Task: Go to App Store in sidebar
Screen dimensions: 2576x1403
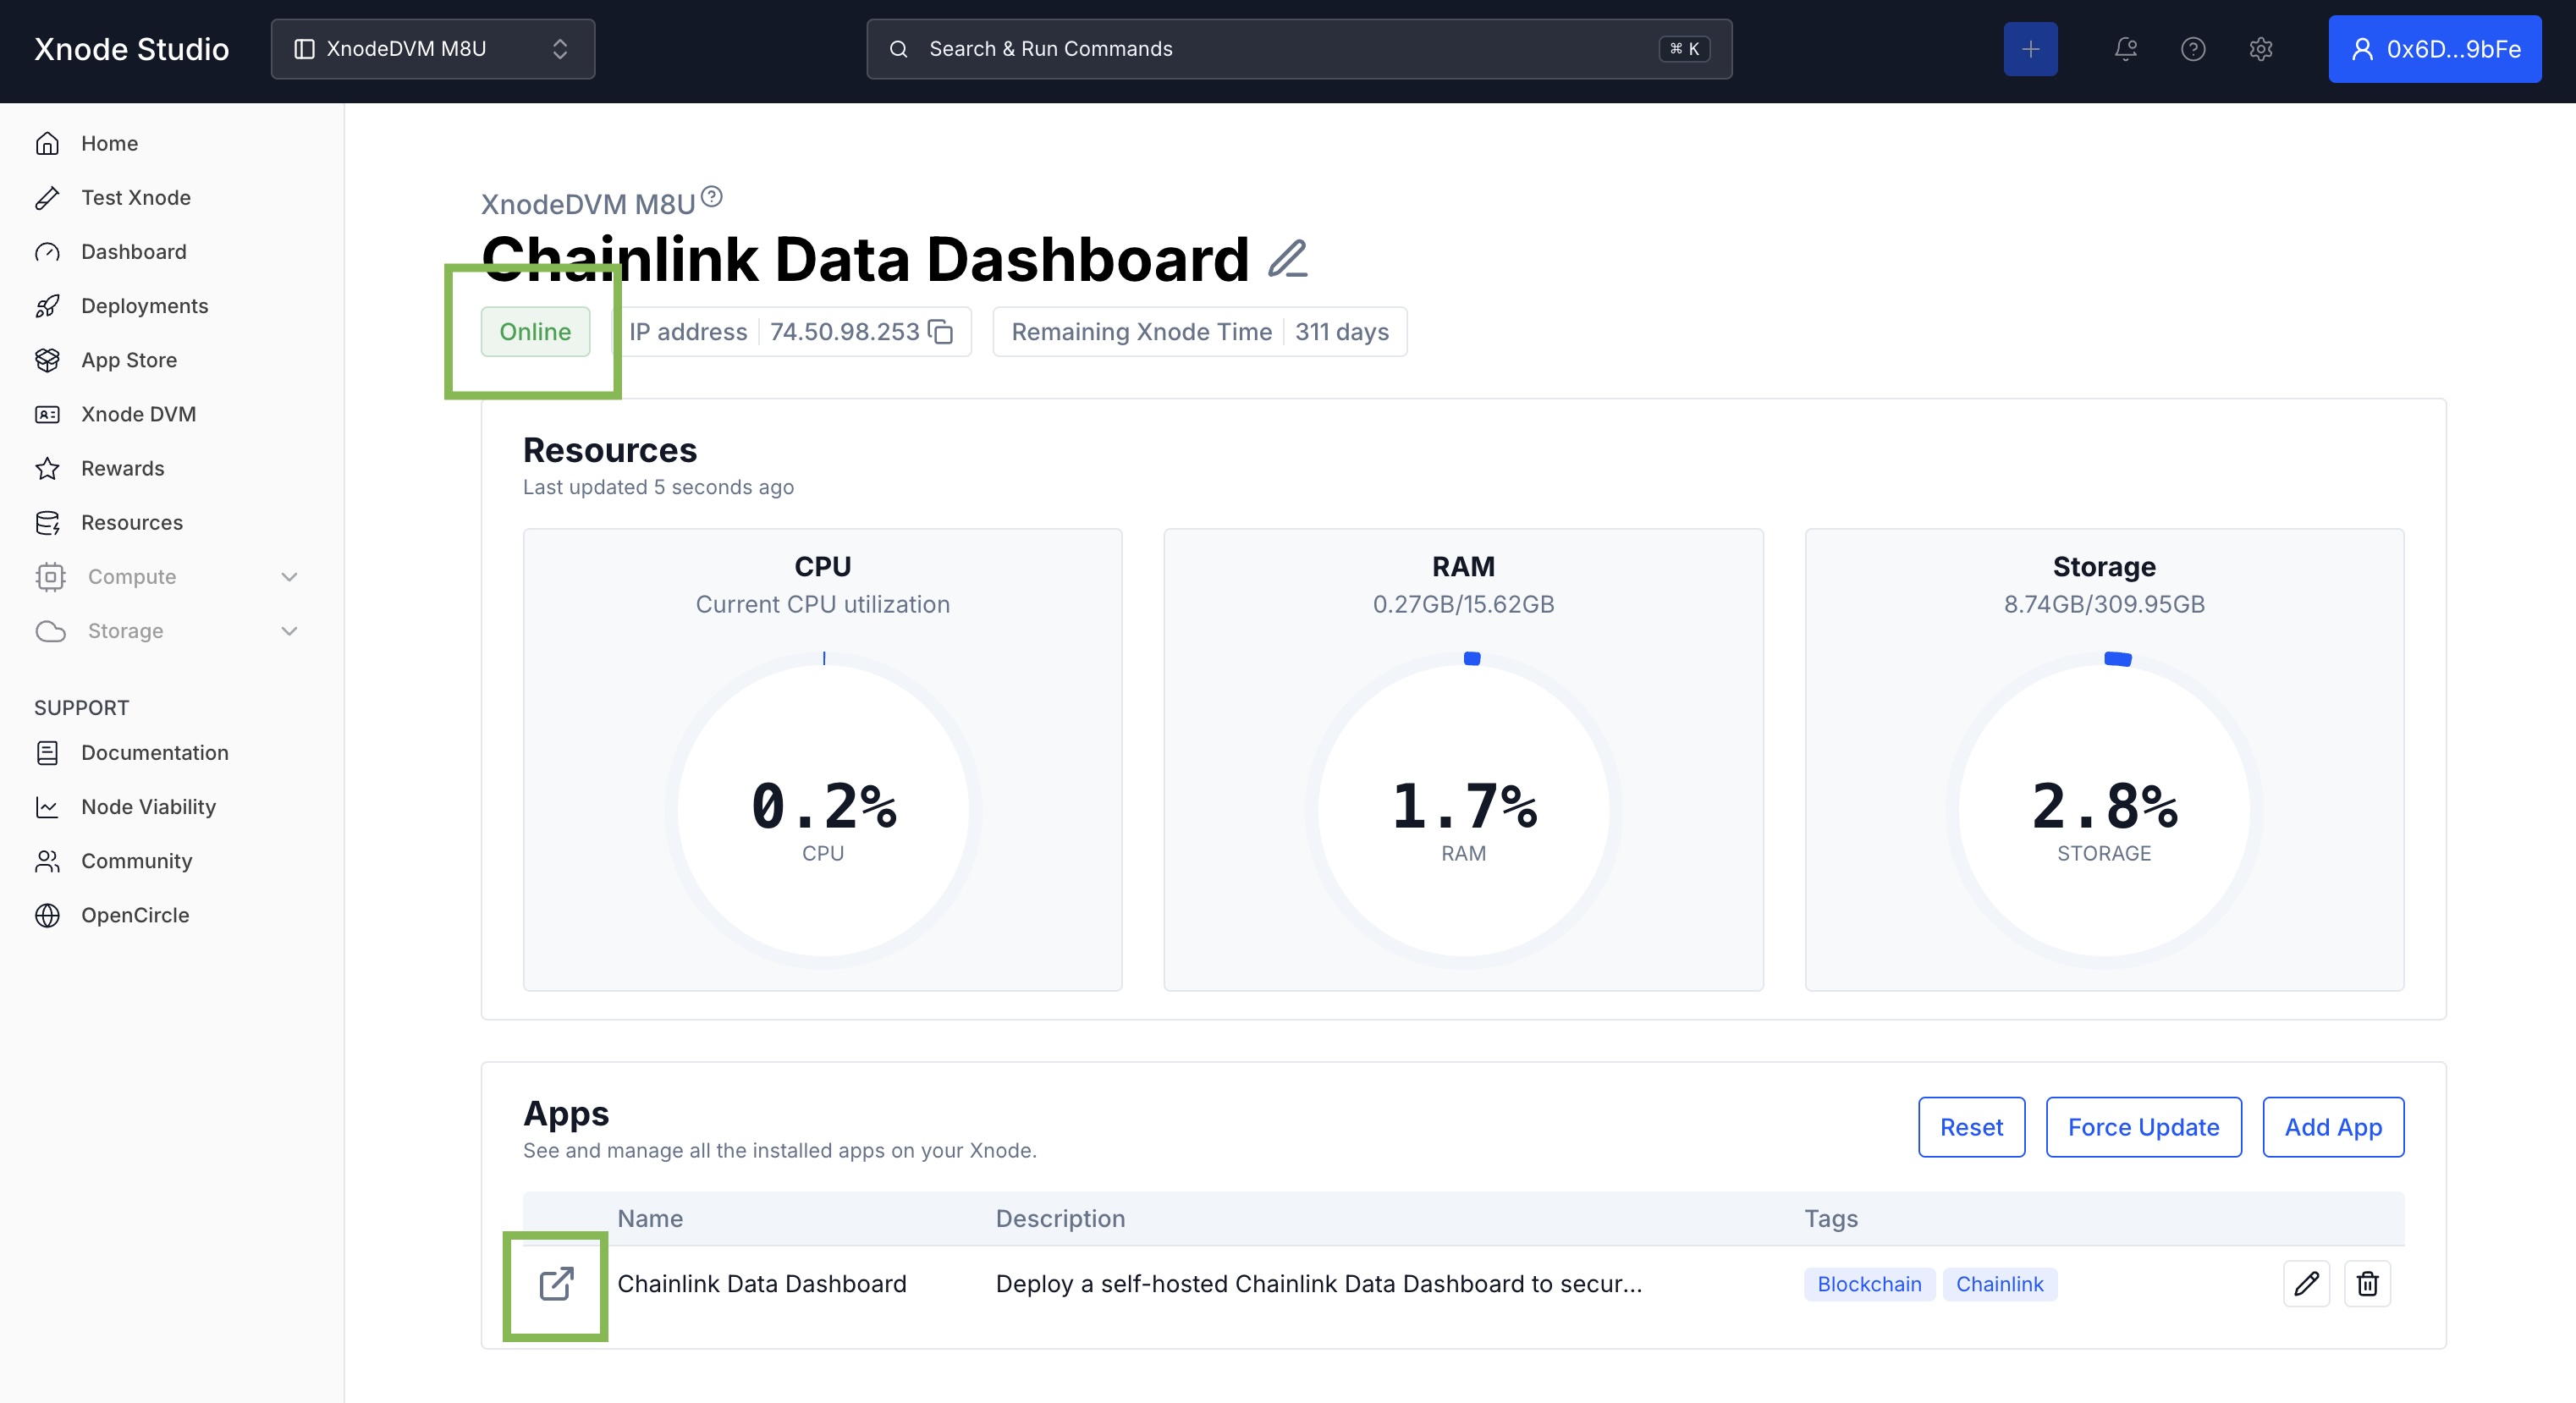Action: coord(129,360)
